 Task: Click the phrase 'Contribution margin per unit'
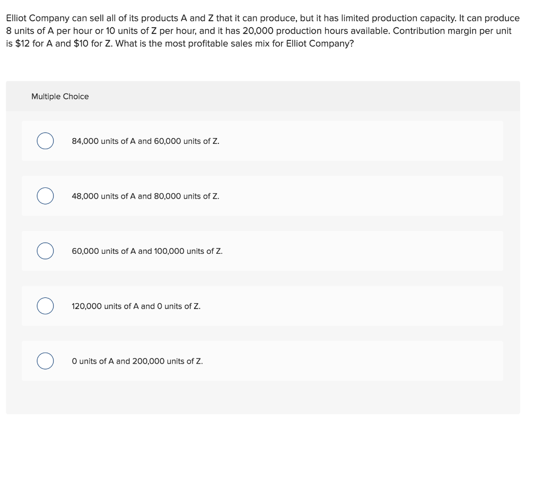pyautogui.click(x=452, y=31)
